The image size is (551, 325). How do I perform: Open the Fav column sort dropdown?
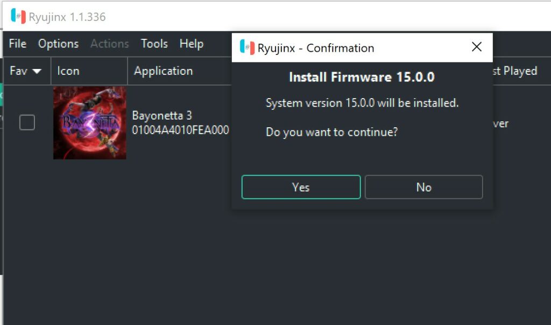tap(37, 71)
